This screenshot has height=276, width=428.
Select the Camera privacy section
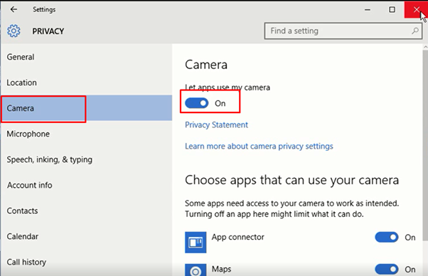click(86, 108)
